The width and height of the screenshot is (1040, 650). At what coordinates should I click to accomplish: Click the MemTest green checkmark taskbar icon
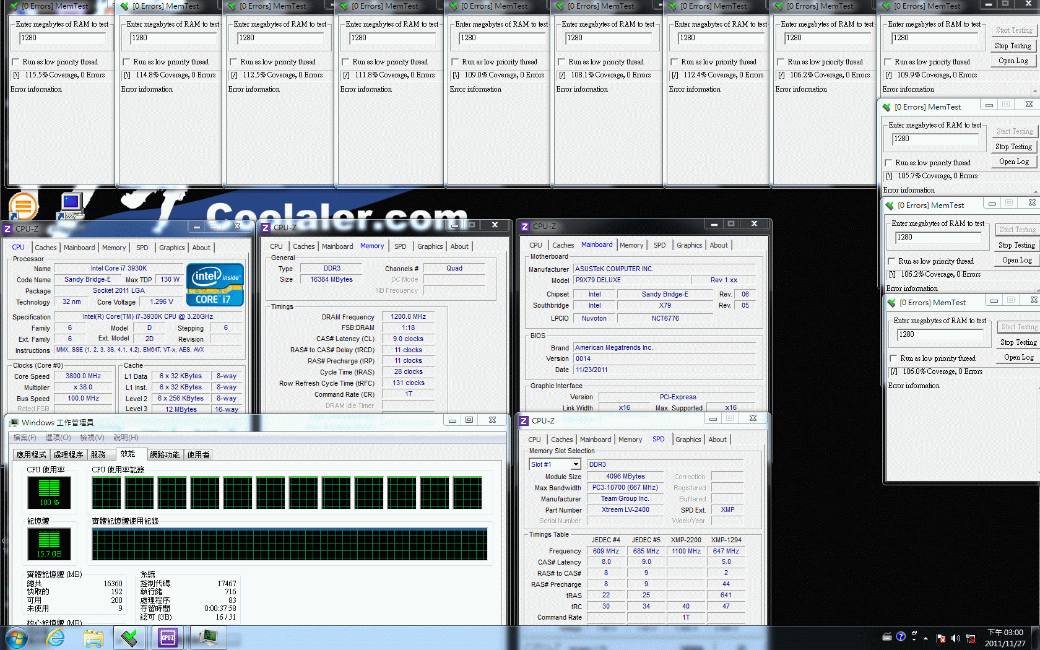[x=129, y=638]
